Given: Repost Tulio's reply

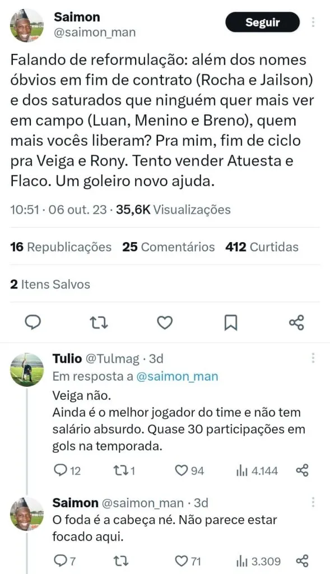Looking at the screenshot, I should [x=124, y=470].
